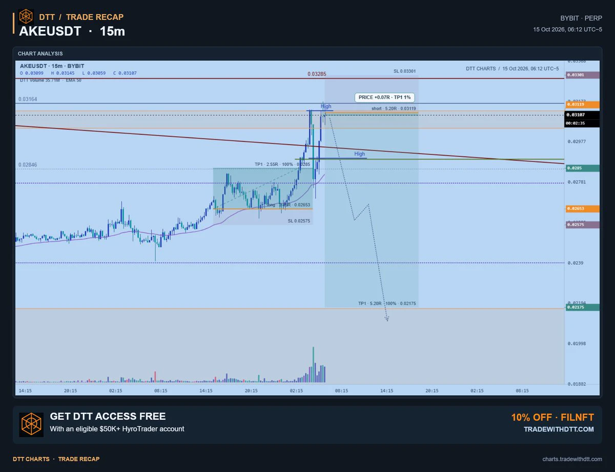Select the purple 0.02575 price-axis tag
This screenshot has height=472, width=615.
point(582,225)
